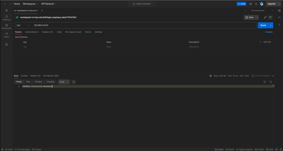Expand the Save button dropdown arrow

(x=257, y=17)
